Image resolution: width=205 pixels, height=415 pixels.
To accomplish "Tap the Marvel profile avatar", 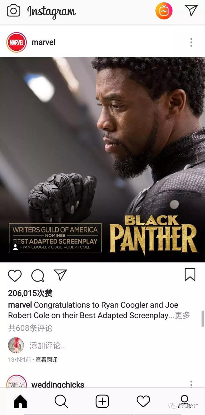I will point(16,42).
